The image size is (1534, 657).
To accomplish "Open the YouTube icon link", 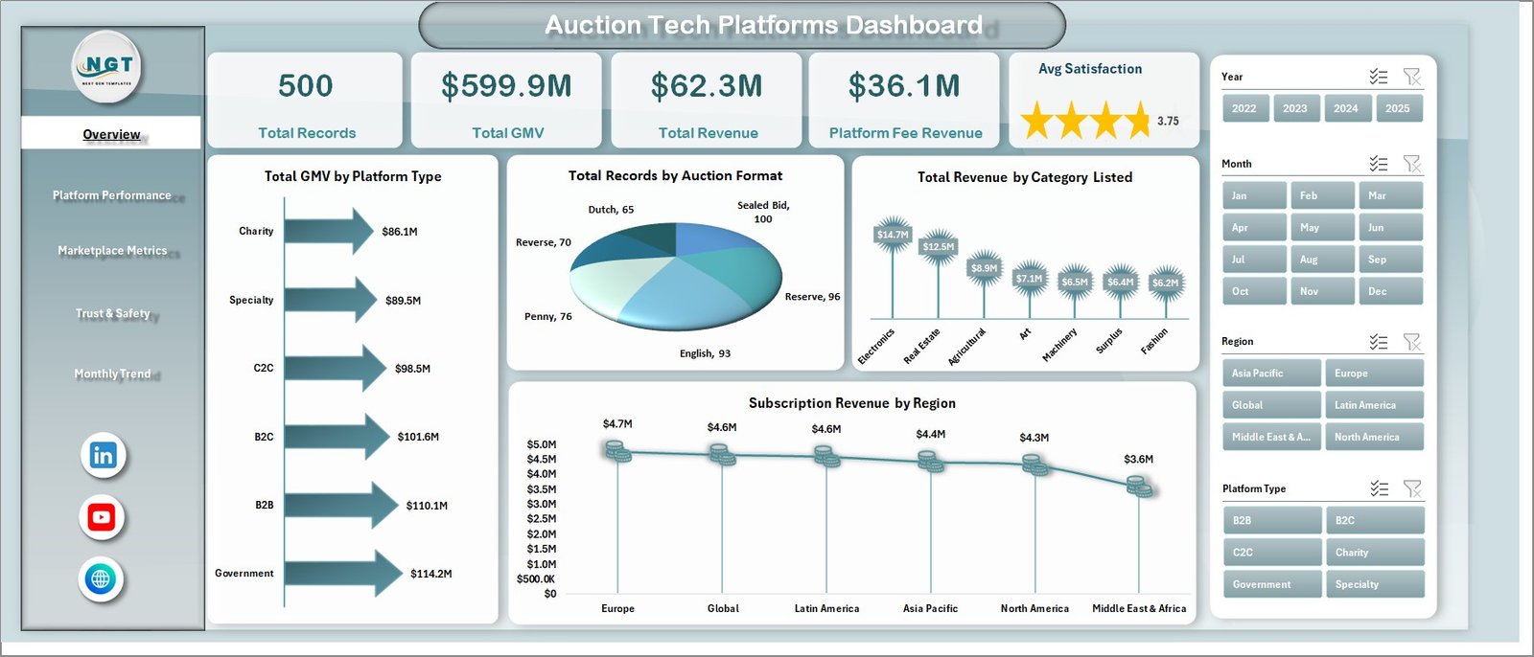I will 102,517.
